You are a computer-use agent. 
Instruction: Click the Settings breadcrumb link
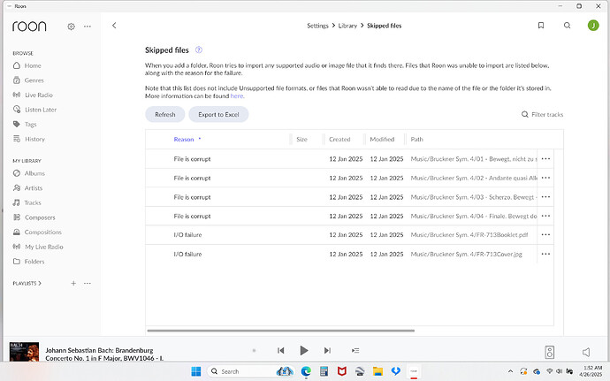click(317, 26)
